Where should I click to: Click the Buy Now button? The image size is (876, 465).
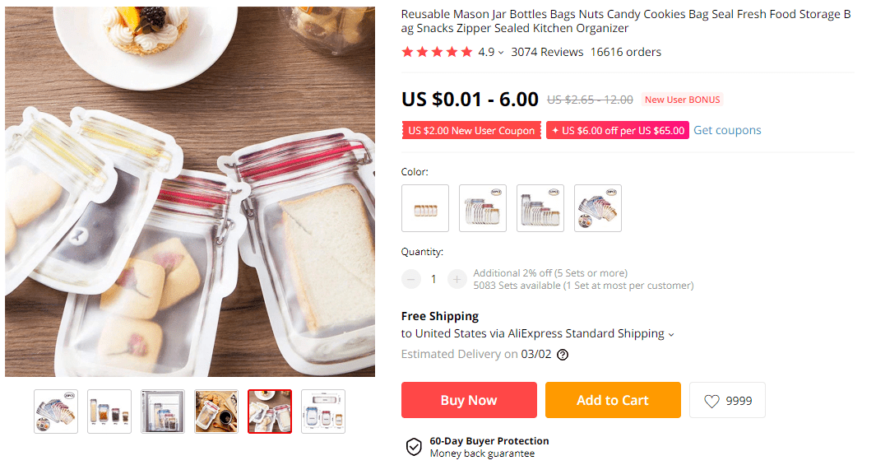469,400
